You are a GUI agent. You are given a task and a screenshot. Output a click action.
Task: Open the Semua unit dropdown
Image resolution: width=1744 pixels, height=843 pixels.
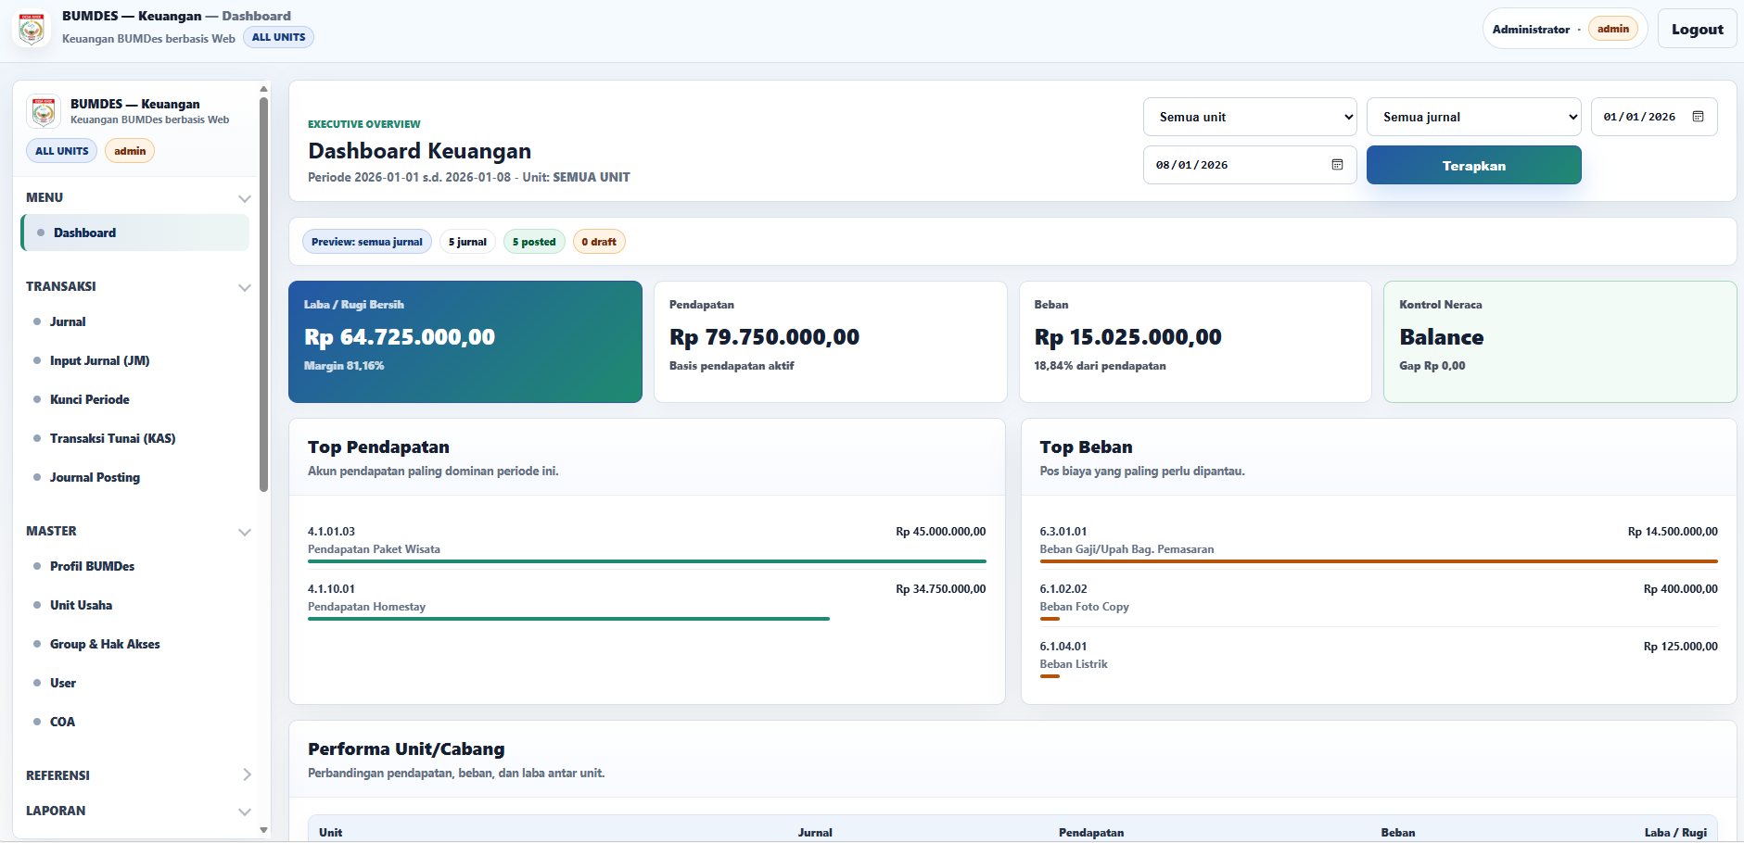[x=1250, y=117]
